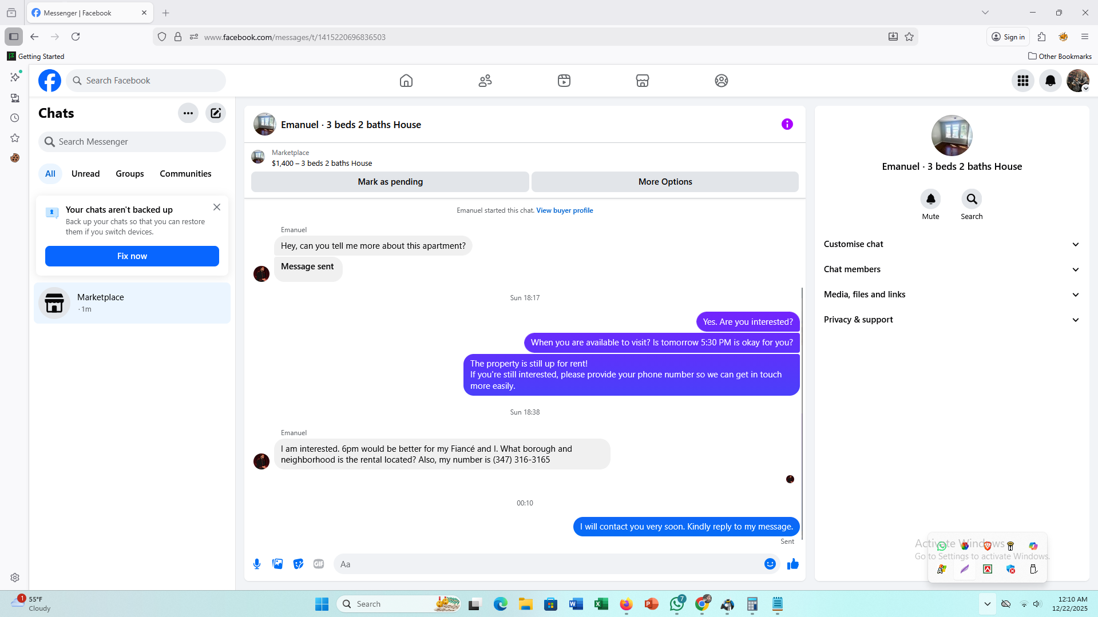Open the site permissions icon in address bar
1098x617 pixels.
tap(194, 37)
